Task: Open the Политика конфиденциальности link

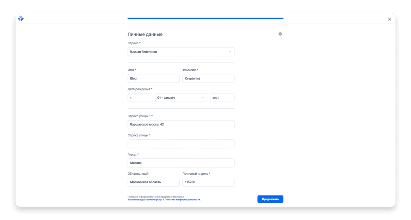Action: point(182,199)
